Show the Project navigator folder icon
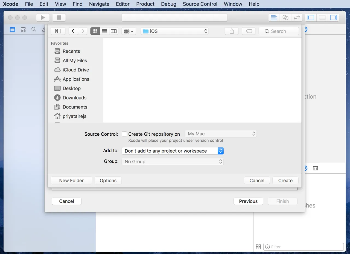 point(13,29)
